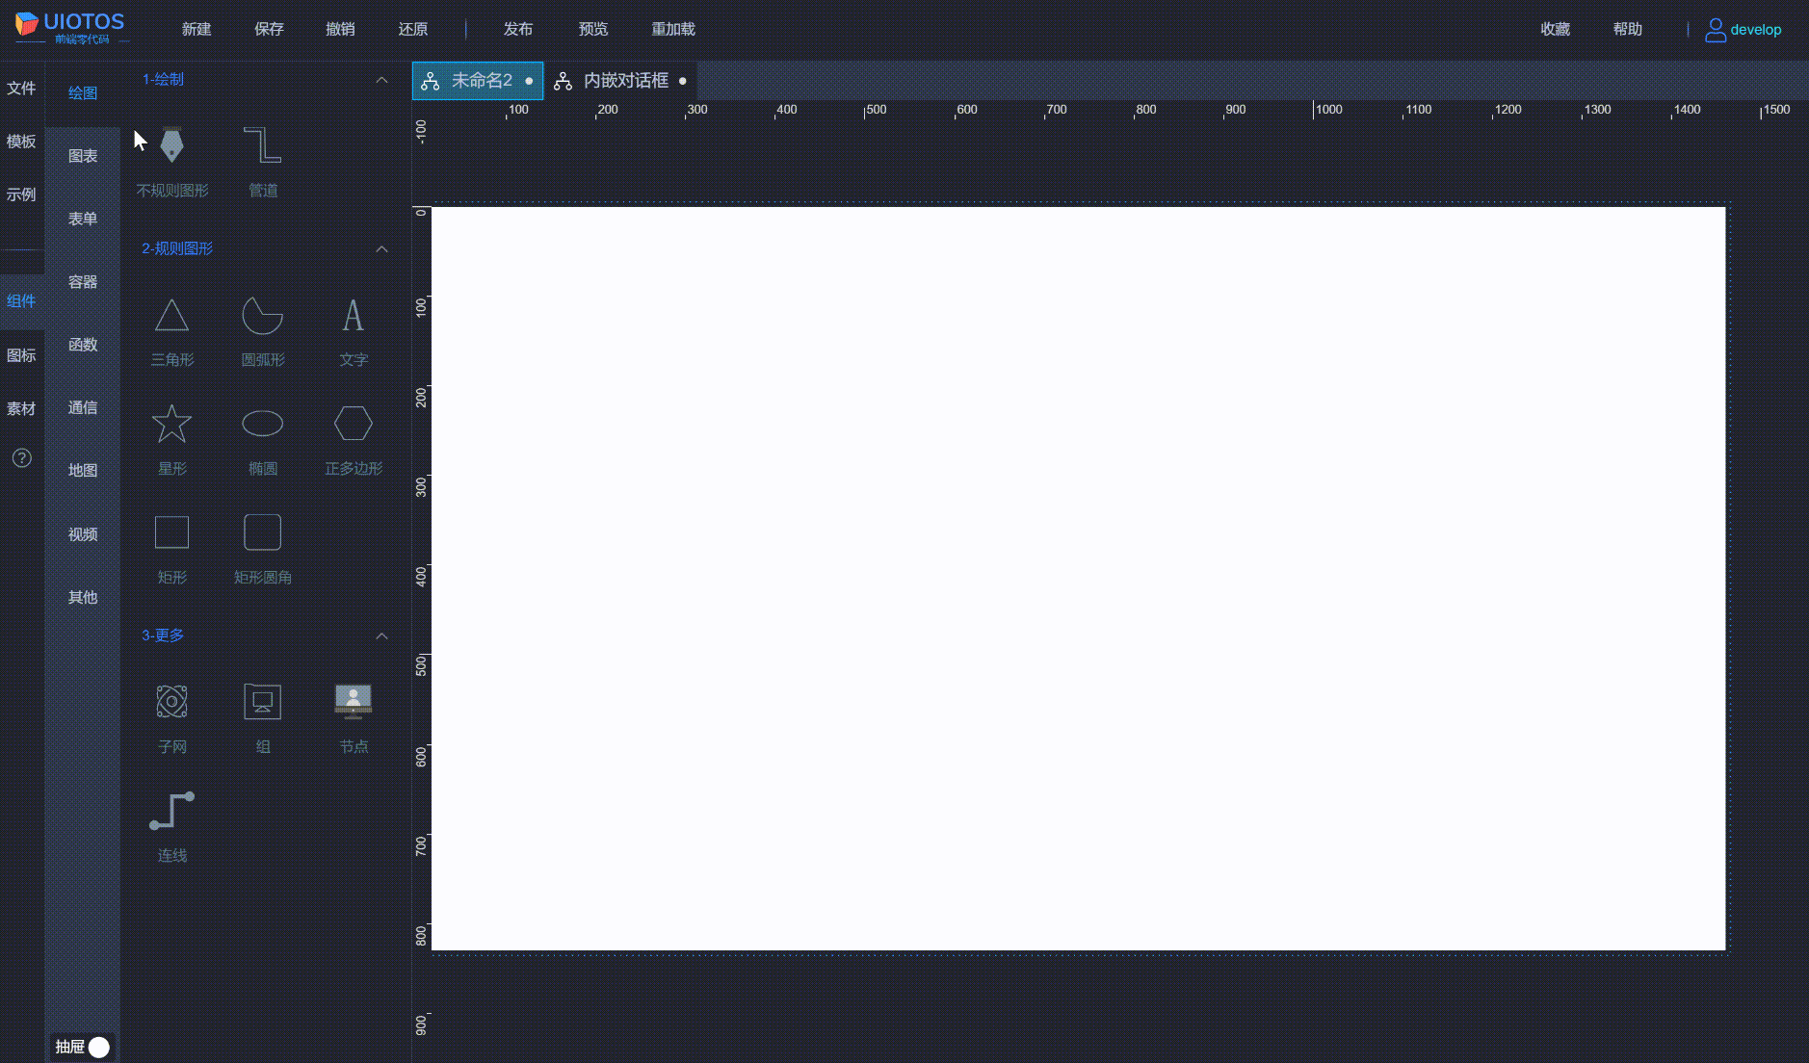This screenshot has height=1063, width=1809.
Task: Switch to the 内嵌对话框 tab
Action: [624, 80]
